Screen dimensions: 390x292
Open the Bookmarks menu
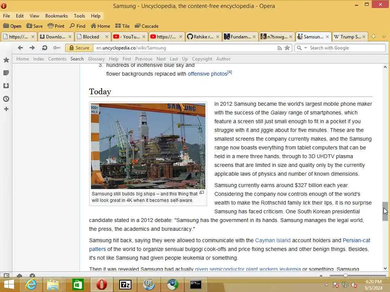point(56,16)
